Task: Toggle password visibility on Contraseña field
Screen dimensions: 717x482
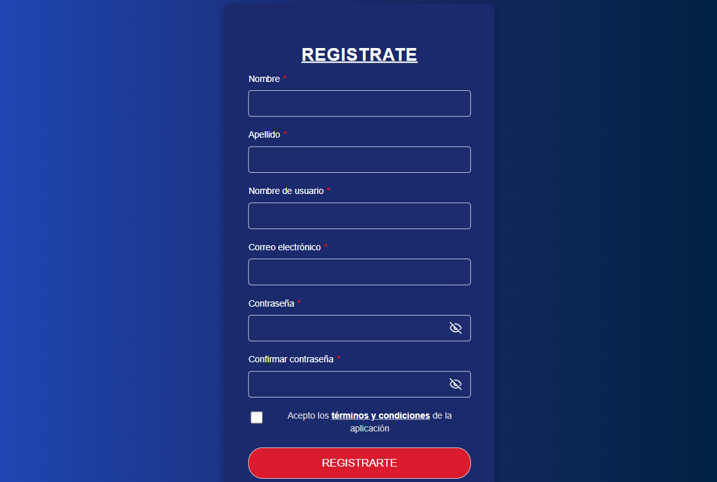Action: click(x=456, y=328)
